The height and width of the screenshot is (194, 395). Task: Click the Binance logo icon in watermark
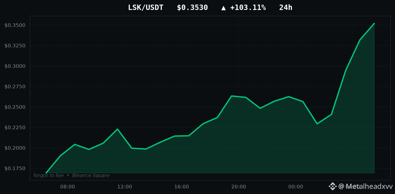tap(332, 186)
